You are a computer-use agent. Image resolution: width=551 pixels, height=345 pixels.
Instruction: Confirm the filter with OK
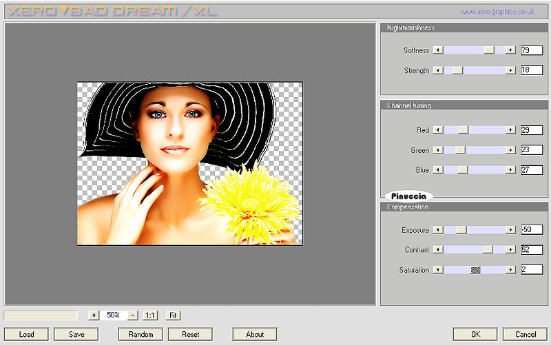click(x=475, y=334)
